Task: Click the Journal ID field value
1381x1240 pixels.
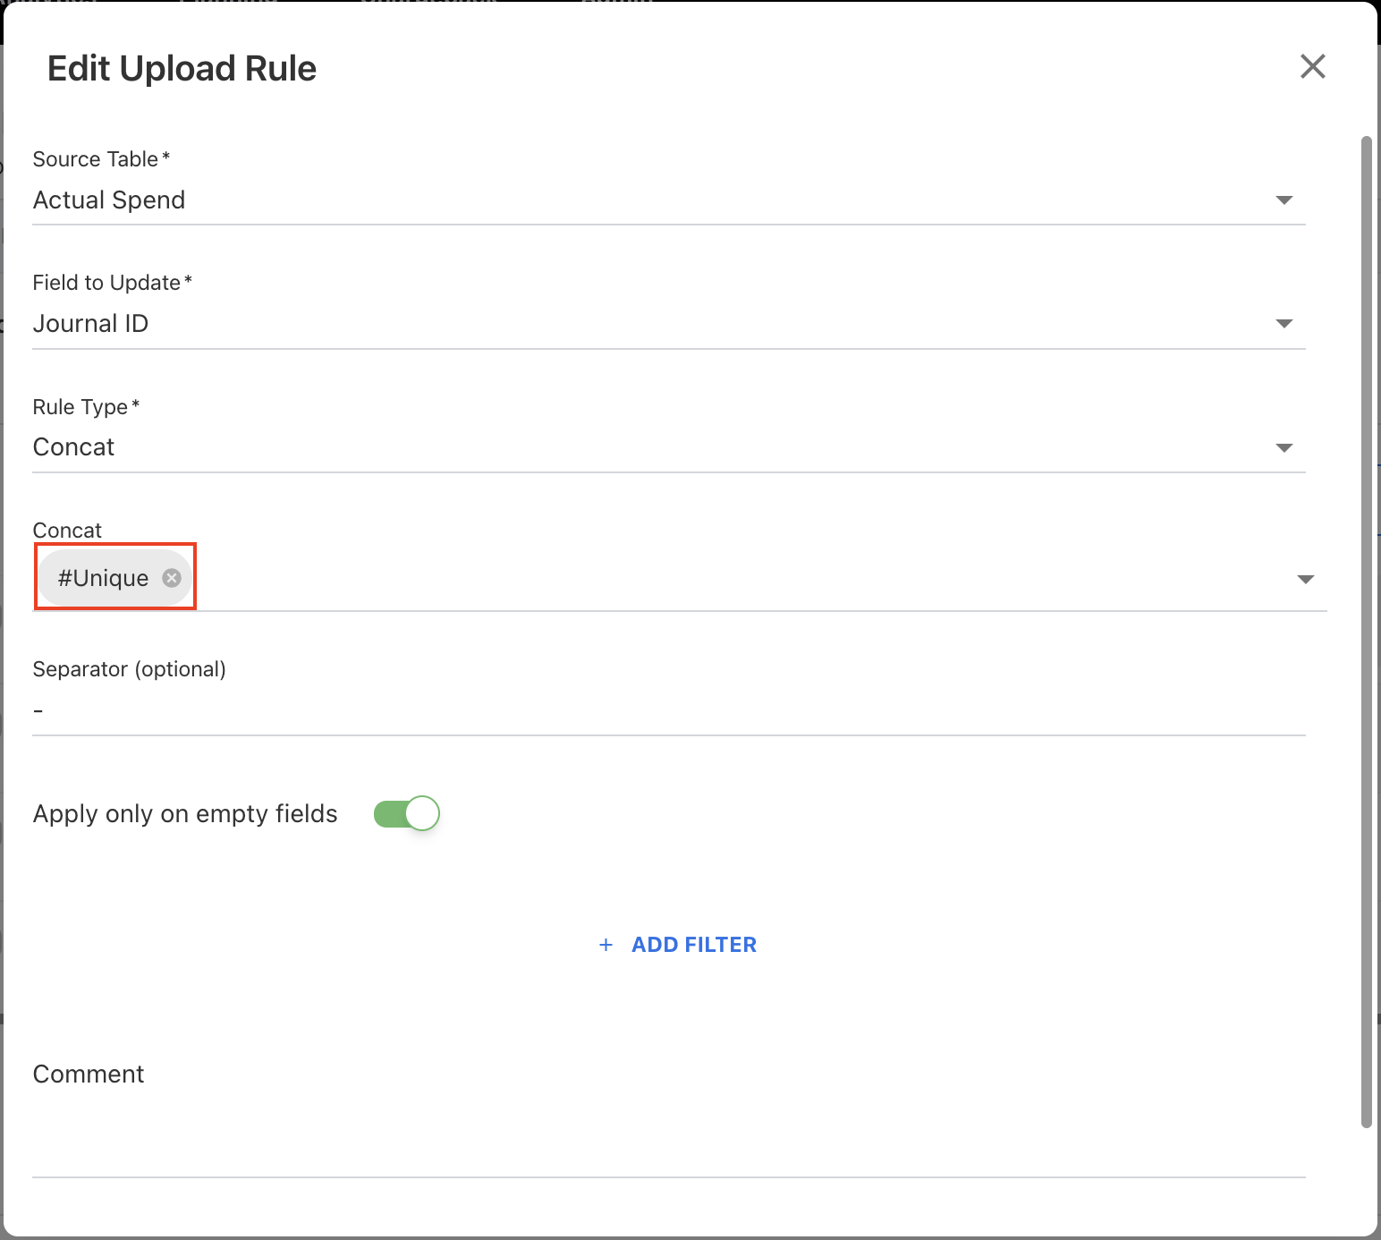Action: click(x=90, y=324)
